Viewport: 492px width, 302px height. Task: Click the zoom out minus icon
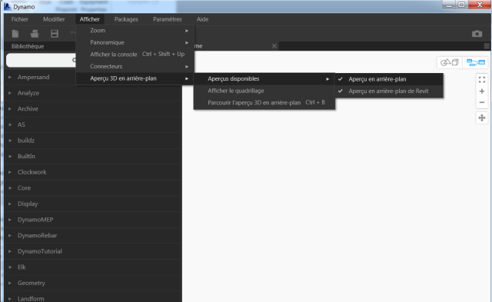pos(482,102)
